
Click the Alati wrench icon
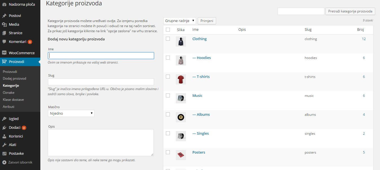pyautogui.click(x=4, y=145)
